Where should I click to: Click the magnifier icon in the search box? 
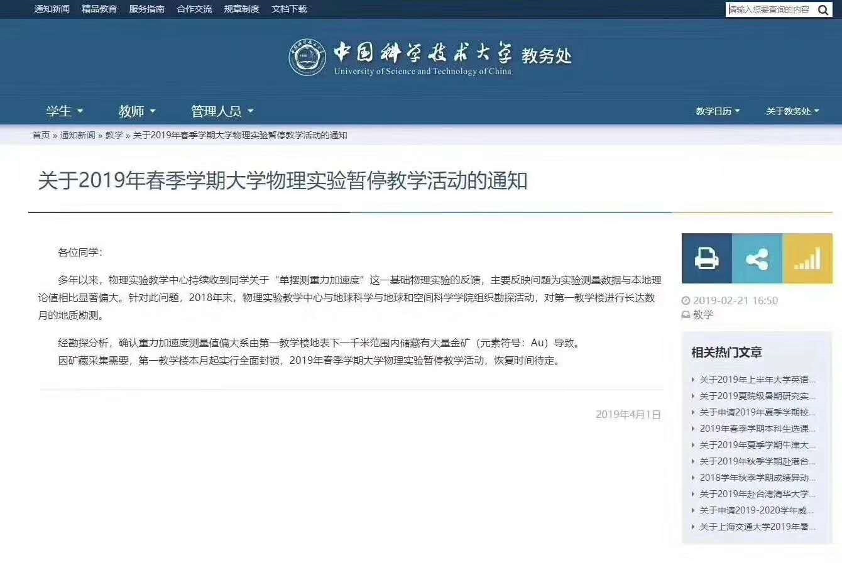pos(823,9)
